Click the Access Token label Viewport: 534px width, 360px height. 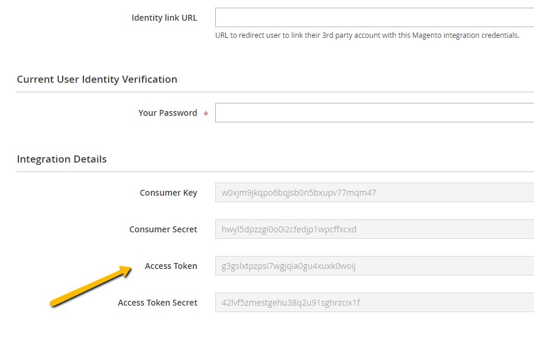pyautogui.click(x=171, y=266)
